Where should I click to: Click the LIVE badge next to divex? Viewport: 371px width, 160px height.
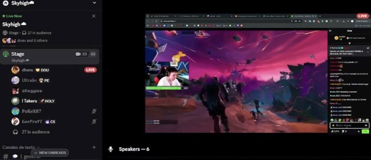tap(90, 70)
